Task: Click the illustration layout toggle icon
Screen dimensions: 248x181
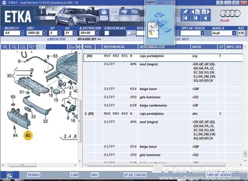Action: 71,47
